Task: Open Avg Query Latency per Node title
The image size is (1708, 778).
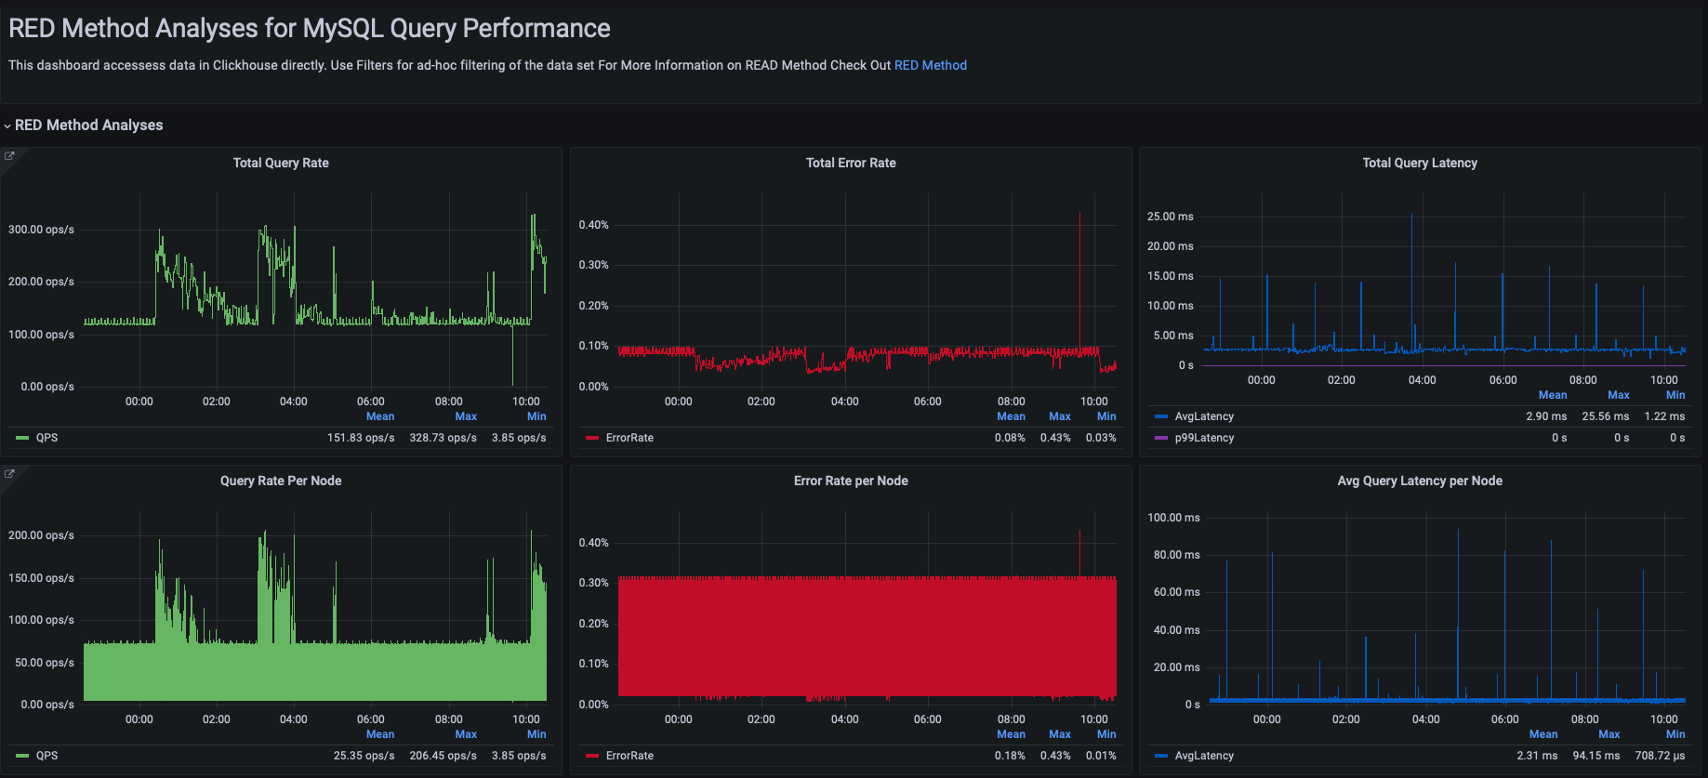Action: tap(1420, 481)
